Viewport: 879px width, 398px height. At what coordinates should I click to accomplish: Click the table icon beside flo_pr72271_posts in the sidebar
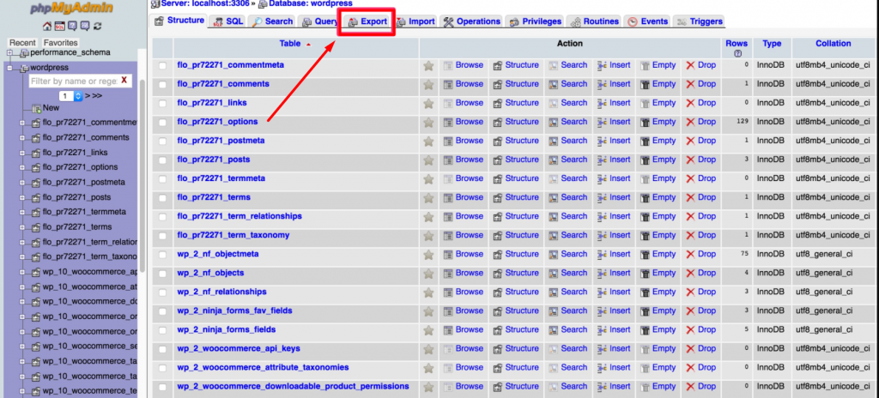pyautogui.click(x=36, y=198)
